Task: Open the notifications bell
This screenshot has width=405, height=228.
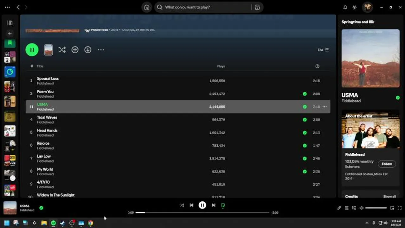Action: point(345,7)
